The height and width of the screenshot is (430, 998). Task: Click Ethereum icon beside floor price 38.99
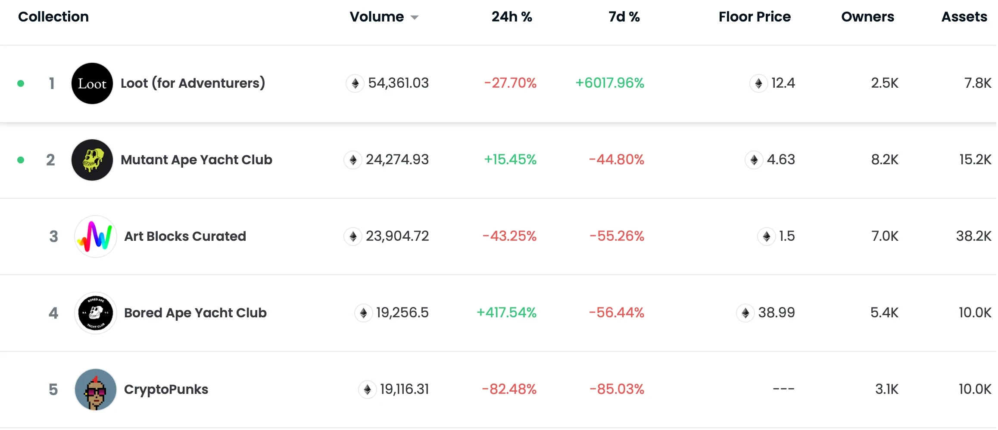pos(745,313)
